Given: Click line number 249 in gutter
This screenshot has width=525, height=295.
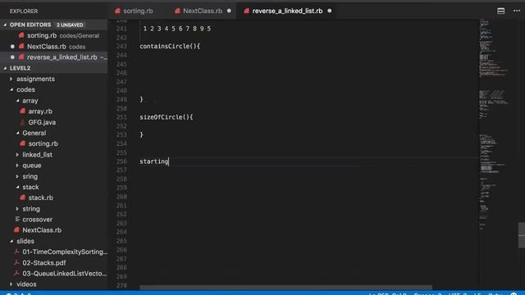Looking at the screenshot, I should 121,99.
